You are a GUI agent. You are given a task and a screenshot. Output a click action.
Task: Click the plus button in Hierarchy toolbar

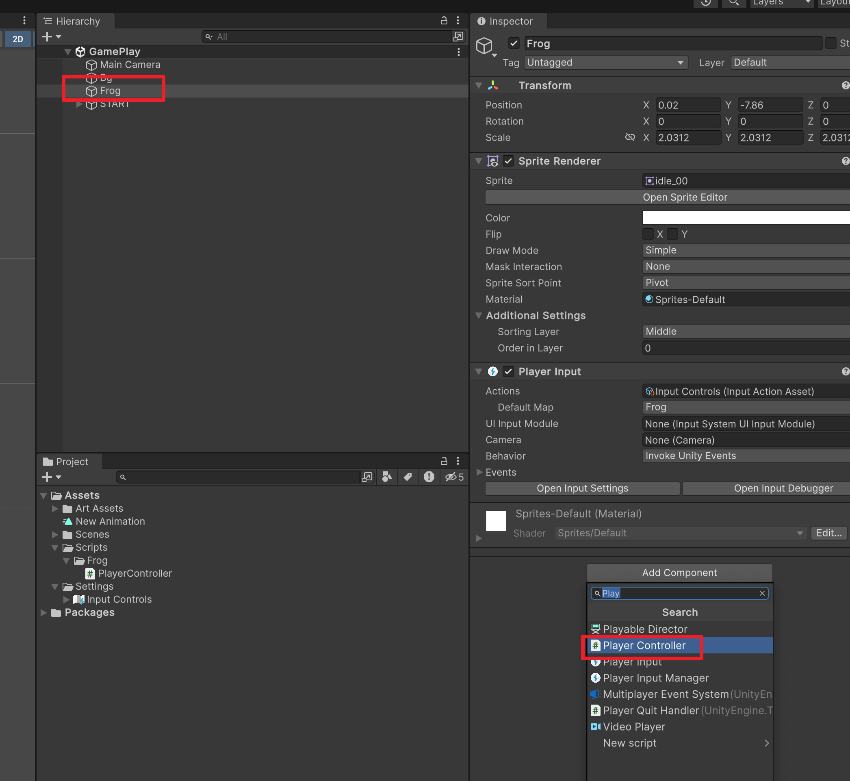48,37
